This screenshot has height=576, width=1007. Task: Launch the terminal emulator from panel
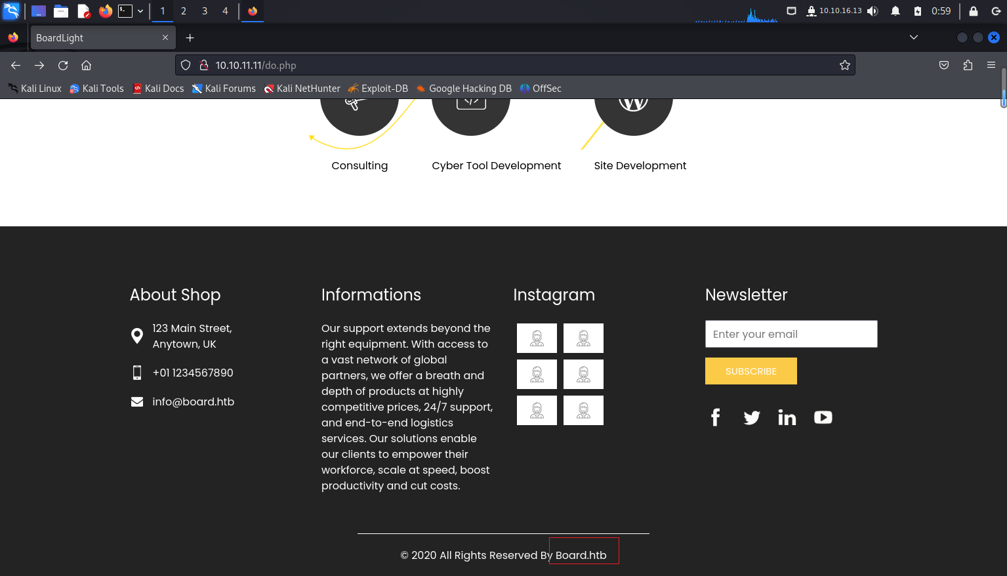[x=125, y=10]
